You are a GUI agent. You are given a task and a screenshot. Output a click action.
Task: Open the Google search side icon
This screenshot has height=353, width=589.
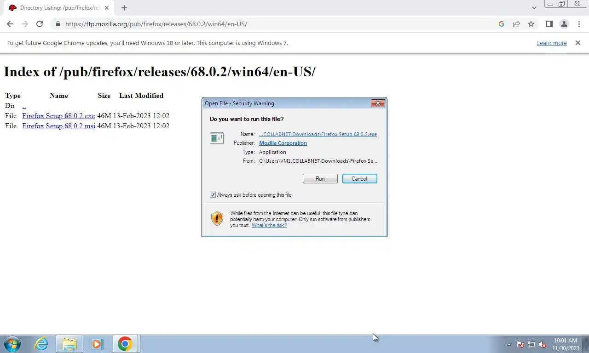point(502,24)
